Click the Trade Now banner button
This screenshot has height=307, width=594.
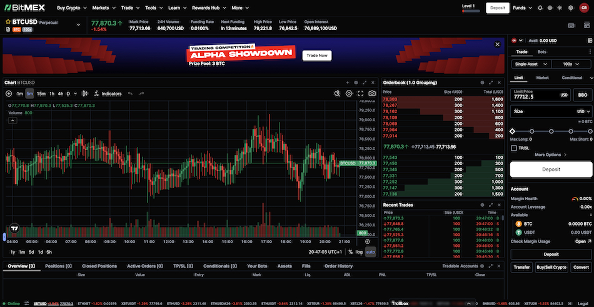(x=317, y=56)
